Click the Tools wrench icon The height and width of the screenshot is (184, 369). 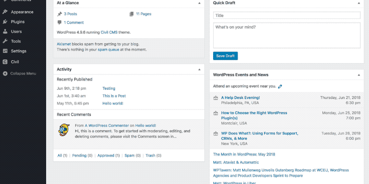pos(5,41)
